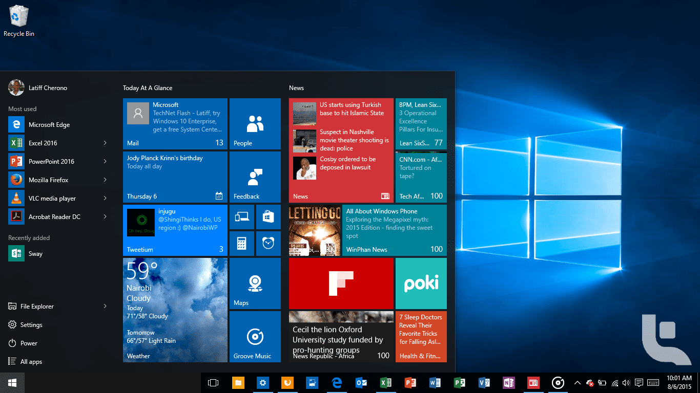Expand File Explorer jump list arrow
The image size is (700, 393).
(x=105, y=306)
